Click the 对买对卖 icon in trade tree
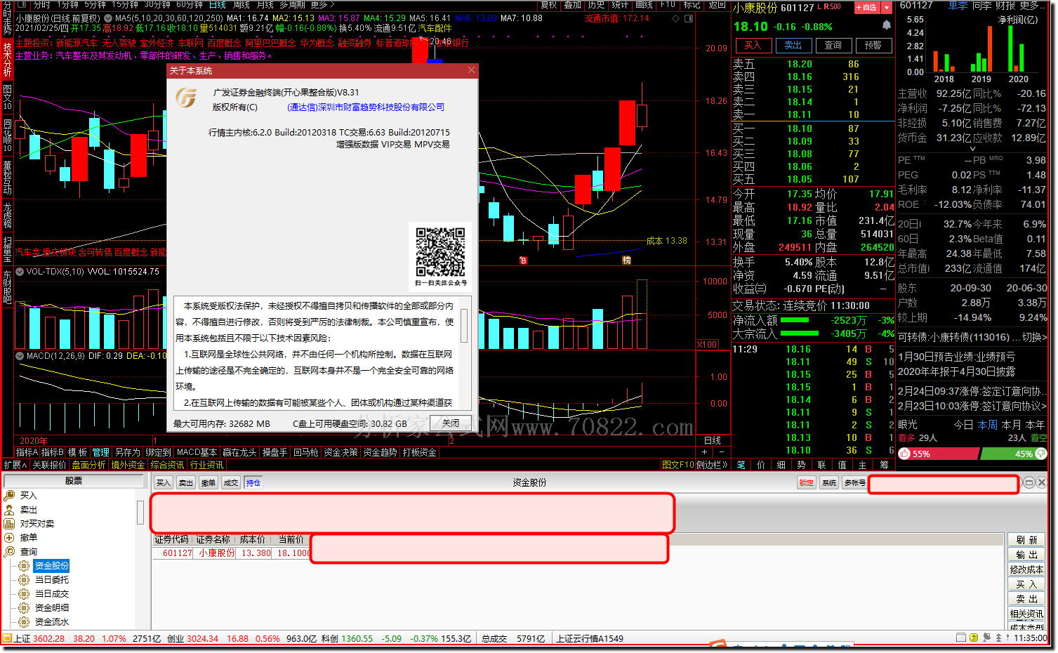This screenshot has height=653, width=1058. point(9,524)
